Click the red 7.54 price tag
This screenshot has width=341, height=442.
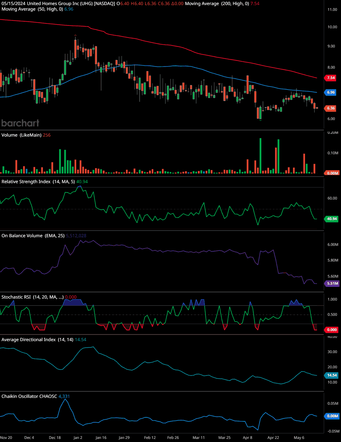[331, 78]
